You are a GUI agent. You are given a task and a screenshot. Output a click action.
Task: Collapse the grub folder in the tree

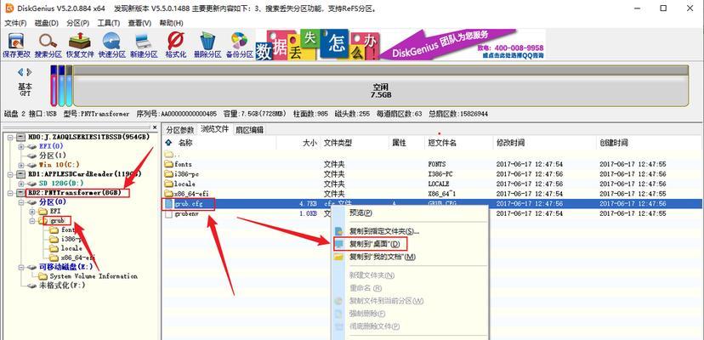(31, 220)
